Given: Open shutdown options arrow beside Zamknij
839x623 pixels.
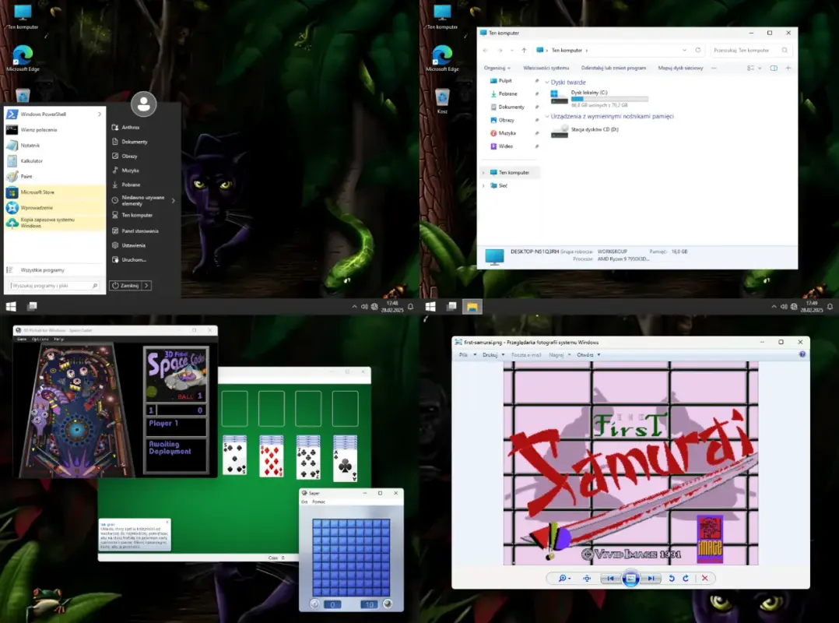Looking at the screenshot, I should (147, 286).
